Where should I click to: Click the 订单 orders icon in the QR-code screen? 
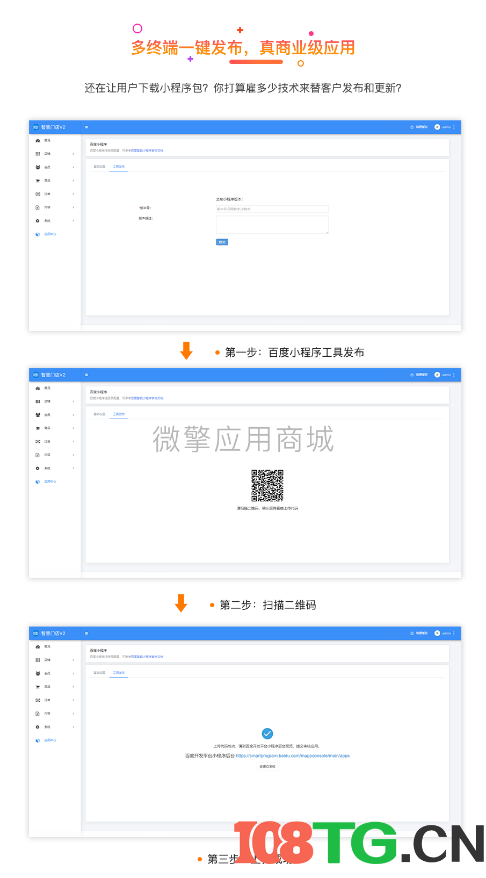click(38, 442)
